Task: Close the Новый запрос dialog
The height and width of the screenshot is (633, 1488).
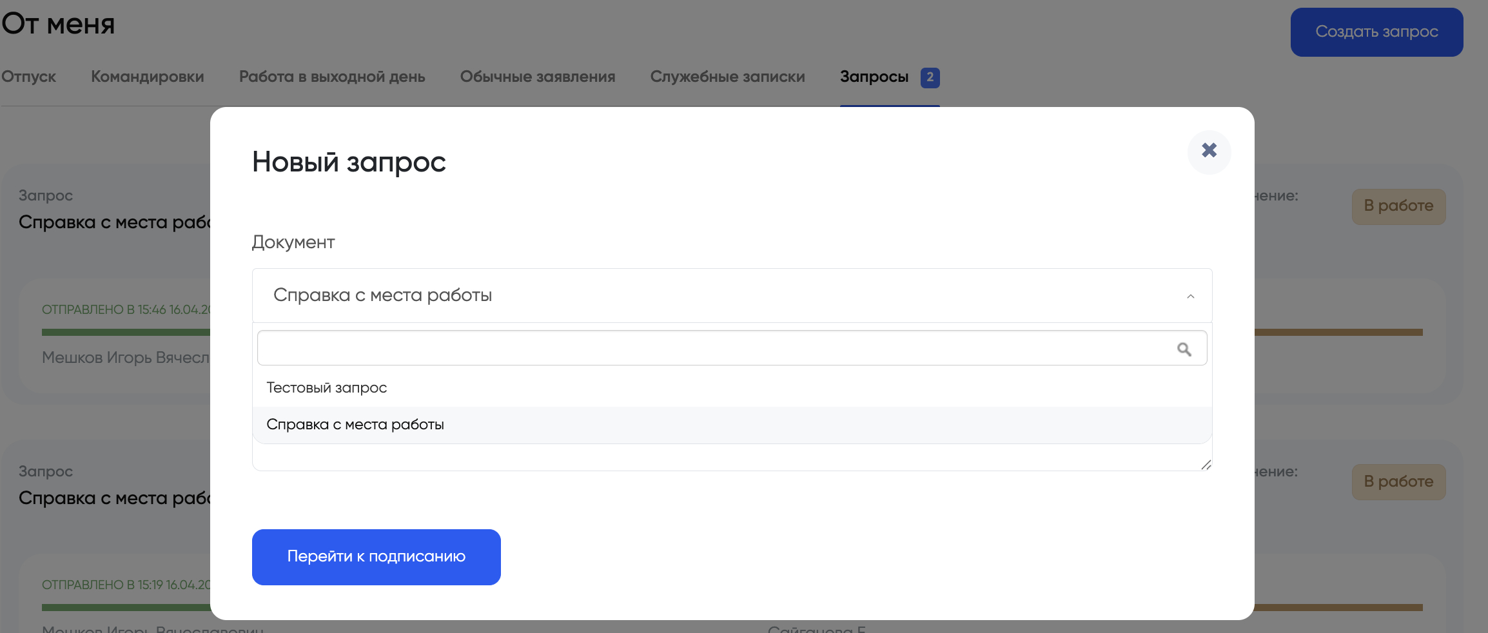Action: pyautogui.click(x=1209, y=151)
